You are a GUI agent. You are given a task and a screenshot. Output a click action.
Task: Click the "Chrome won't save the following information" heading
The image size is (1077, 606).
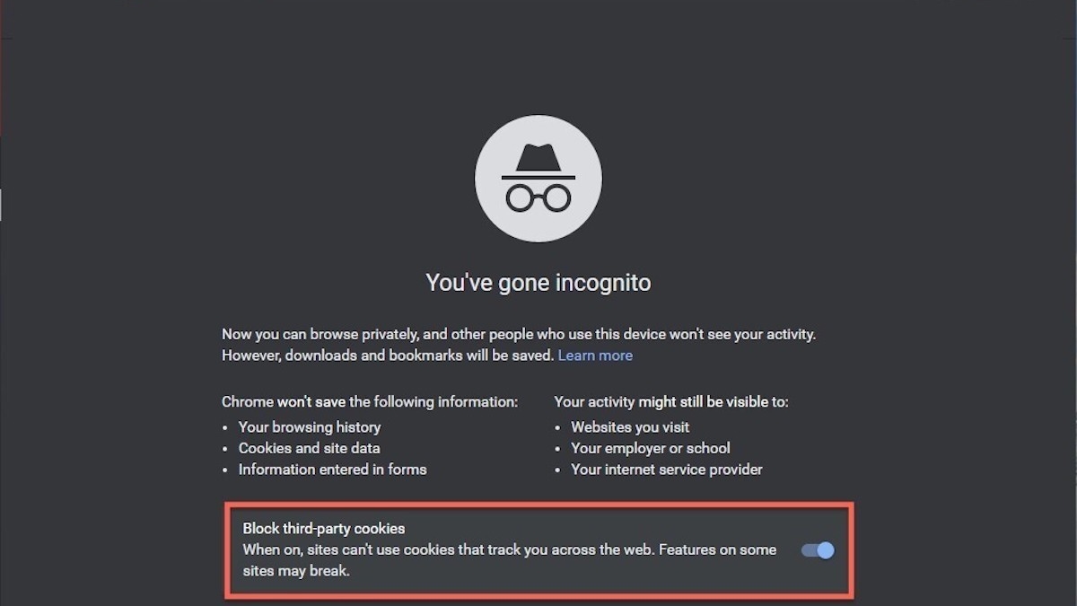(370, 401)
